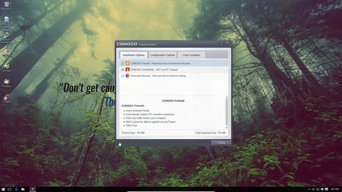Click the COMODO Firewall product icon
This screenshot has width=342, height=192.
click(127, 63)
